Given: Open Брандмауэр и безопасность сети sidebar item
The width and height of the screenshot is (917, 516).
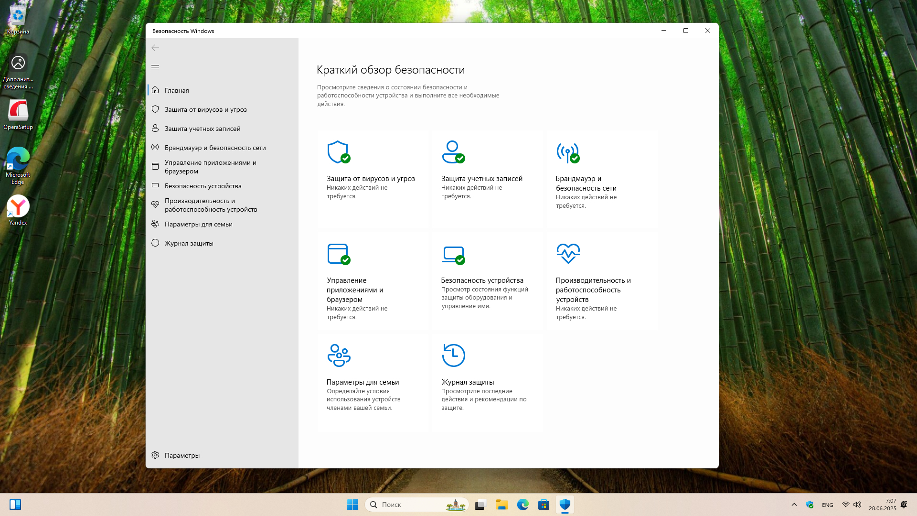Looking at the screenshot, I should (215, 148).
